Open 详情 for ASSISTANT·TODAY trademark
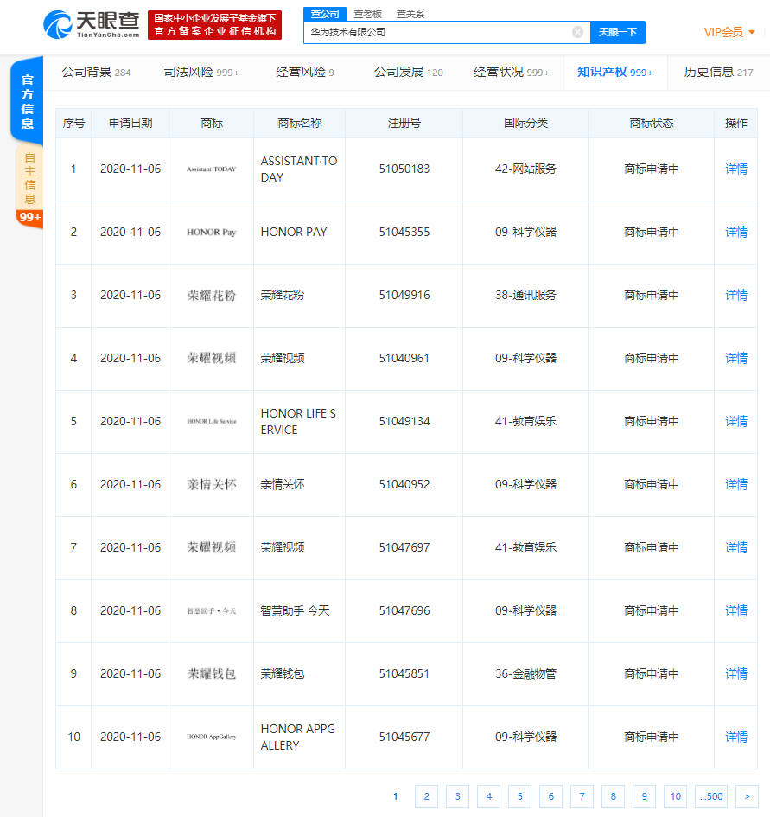Image resolution: width=770 pixels, height=817 pixels. [736, 169]
